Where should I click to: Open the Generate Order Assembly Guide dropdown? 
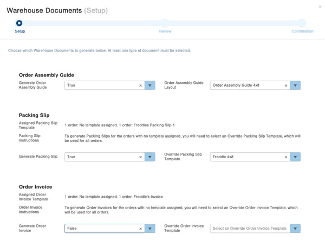[x=150, y=86]
